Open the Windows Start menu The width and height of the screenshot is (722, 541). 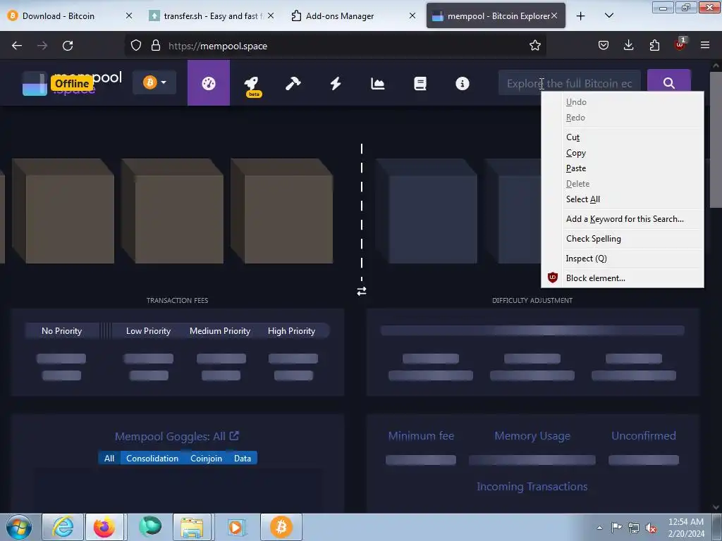[x=19, y=527]
